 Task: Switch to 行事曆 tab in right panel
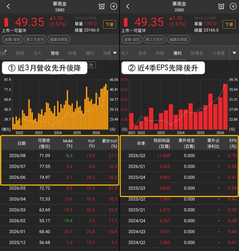point(218,53)
